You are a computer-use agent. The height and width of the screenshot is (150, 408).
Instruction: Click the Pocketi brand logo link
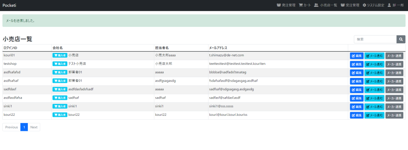[x=10, y=5]
